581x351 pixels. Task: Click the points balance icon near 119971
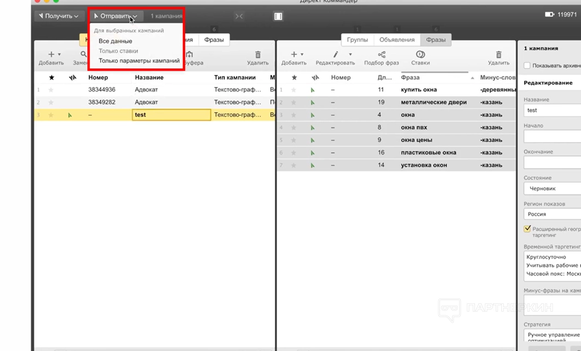click(549, 14)
